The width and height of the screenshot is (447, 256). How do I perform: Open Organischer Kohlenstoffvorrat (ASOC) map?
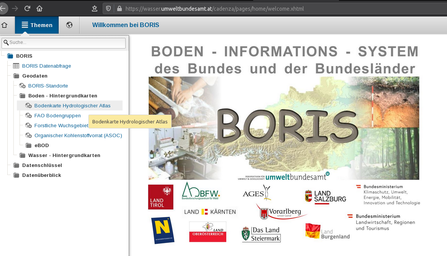[78, 136]
